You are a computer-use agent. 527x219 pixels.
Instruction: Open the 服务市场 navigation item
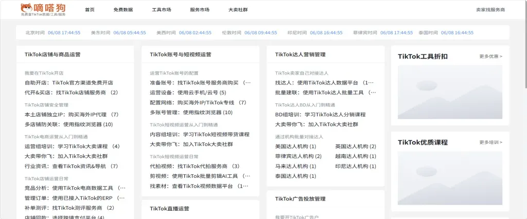coord(200,10)
